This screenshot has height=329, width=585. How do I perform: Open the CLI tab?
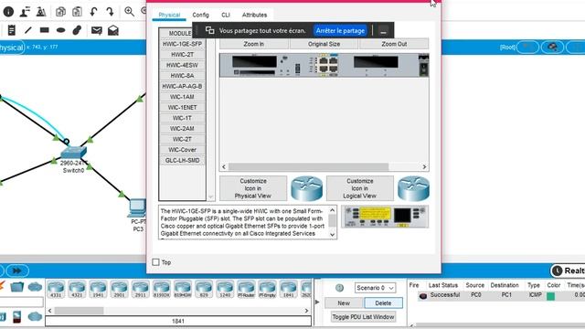(226, 15)
